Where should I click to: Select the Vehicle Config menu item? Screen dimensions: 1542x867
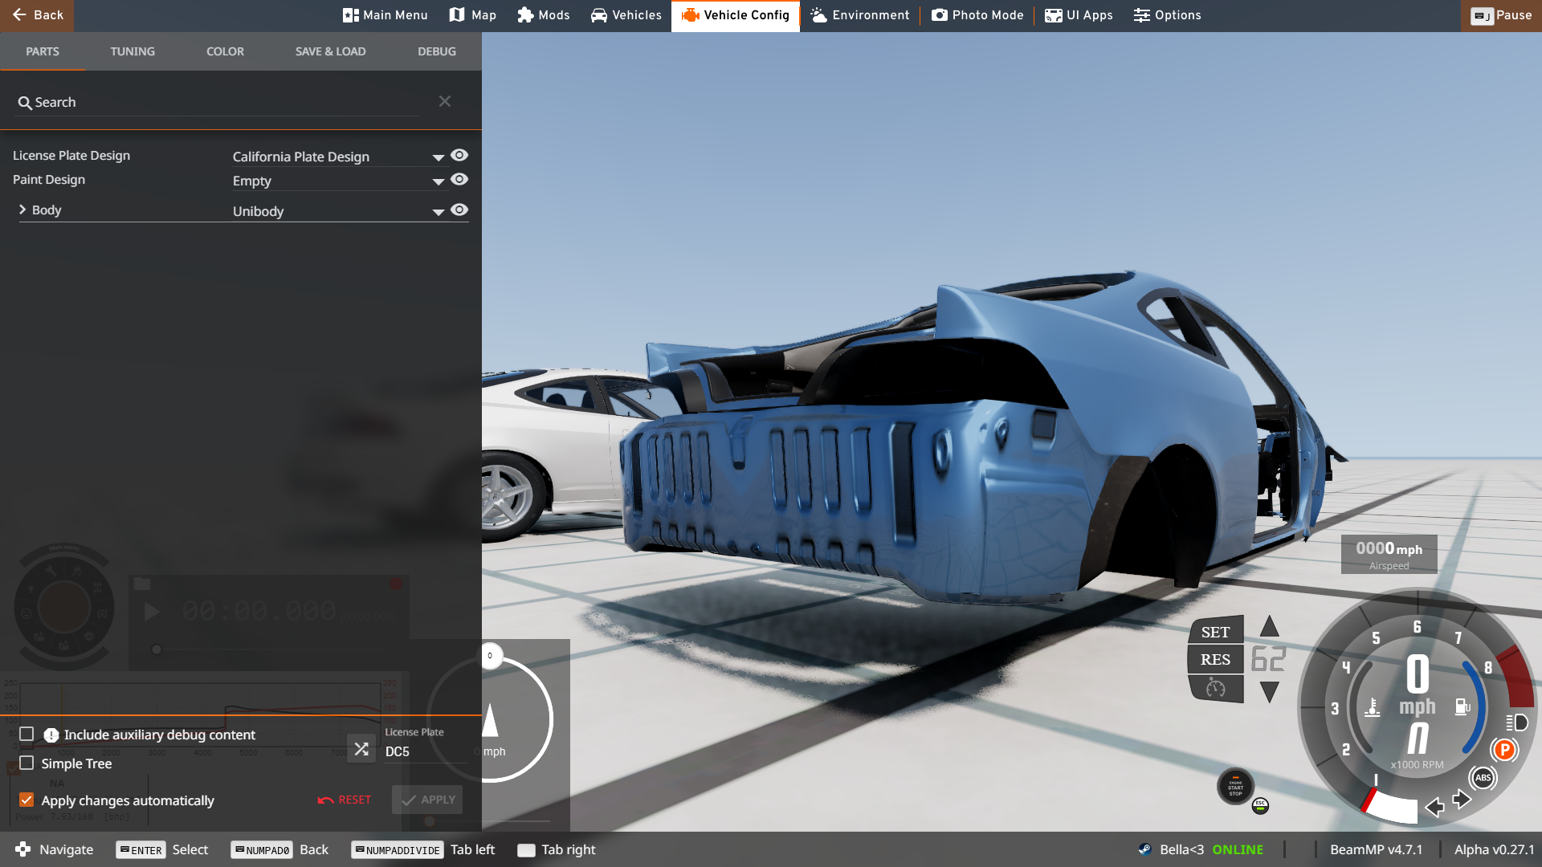[x=736, y=15]
